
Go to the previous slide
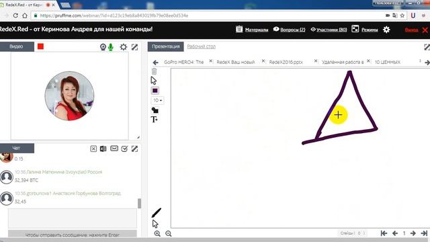(395, 233)
